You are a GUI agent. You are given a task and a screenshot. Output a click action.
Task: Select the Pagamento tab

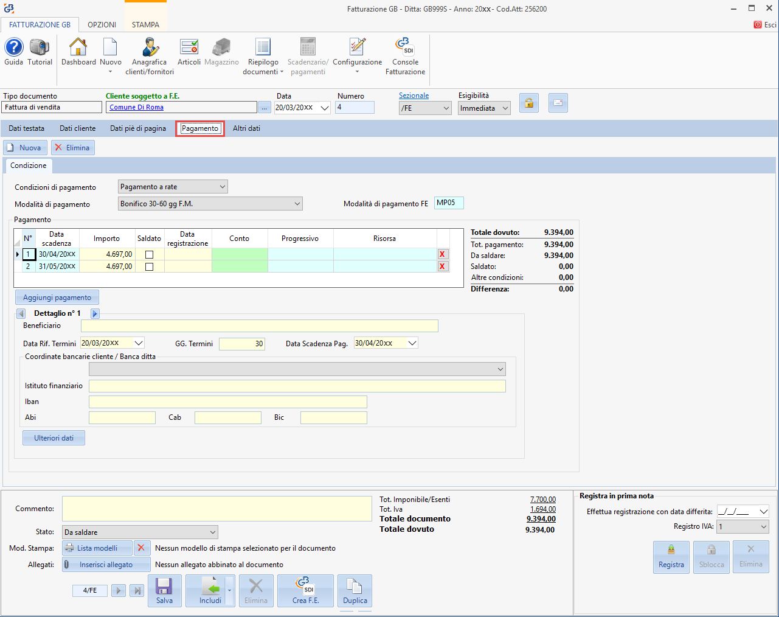(x=200, y=128)
